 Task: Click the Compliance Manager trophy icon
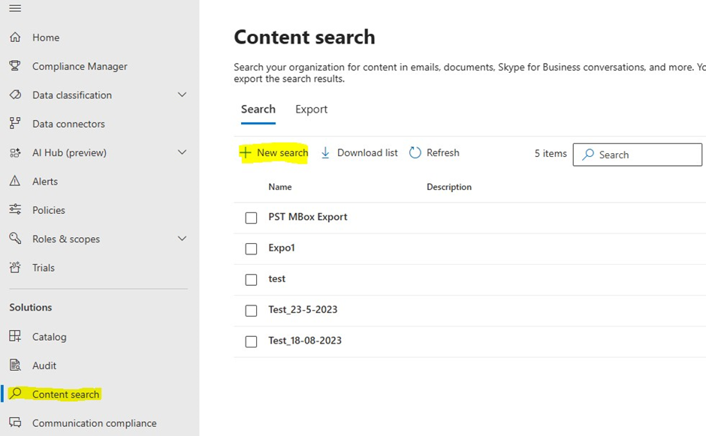click(15, 66)
